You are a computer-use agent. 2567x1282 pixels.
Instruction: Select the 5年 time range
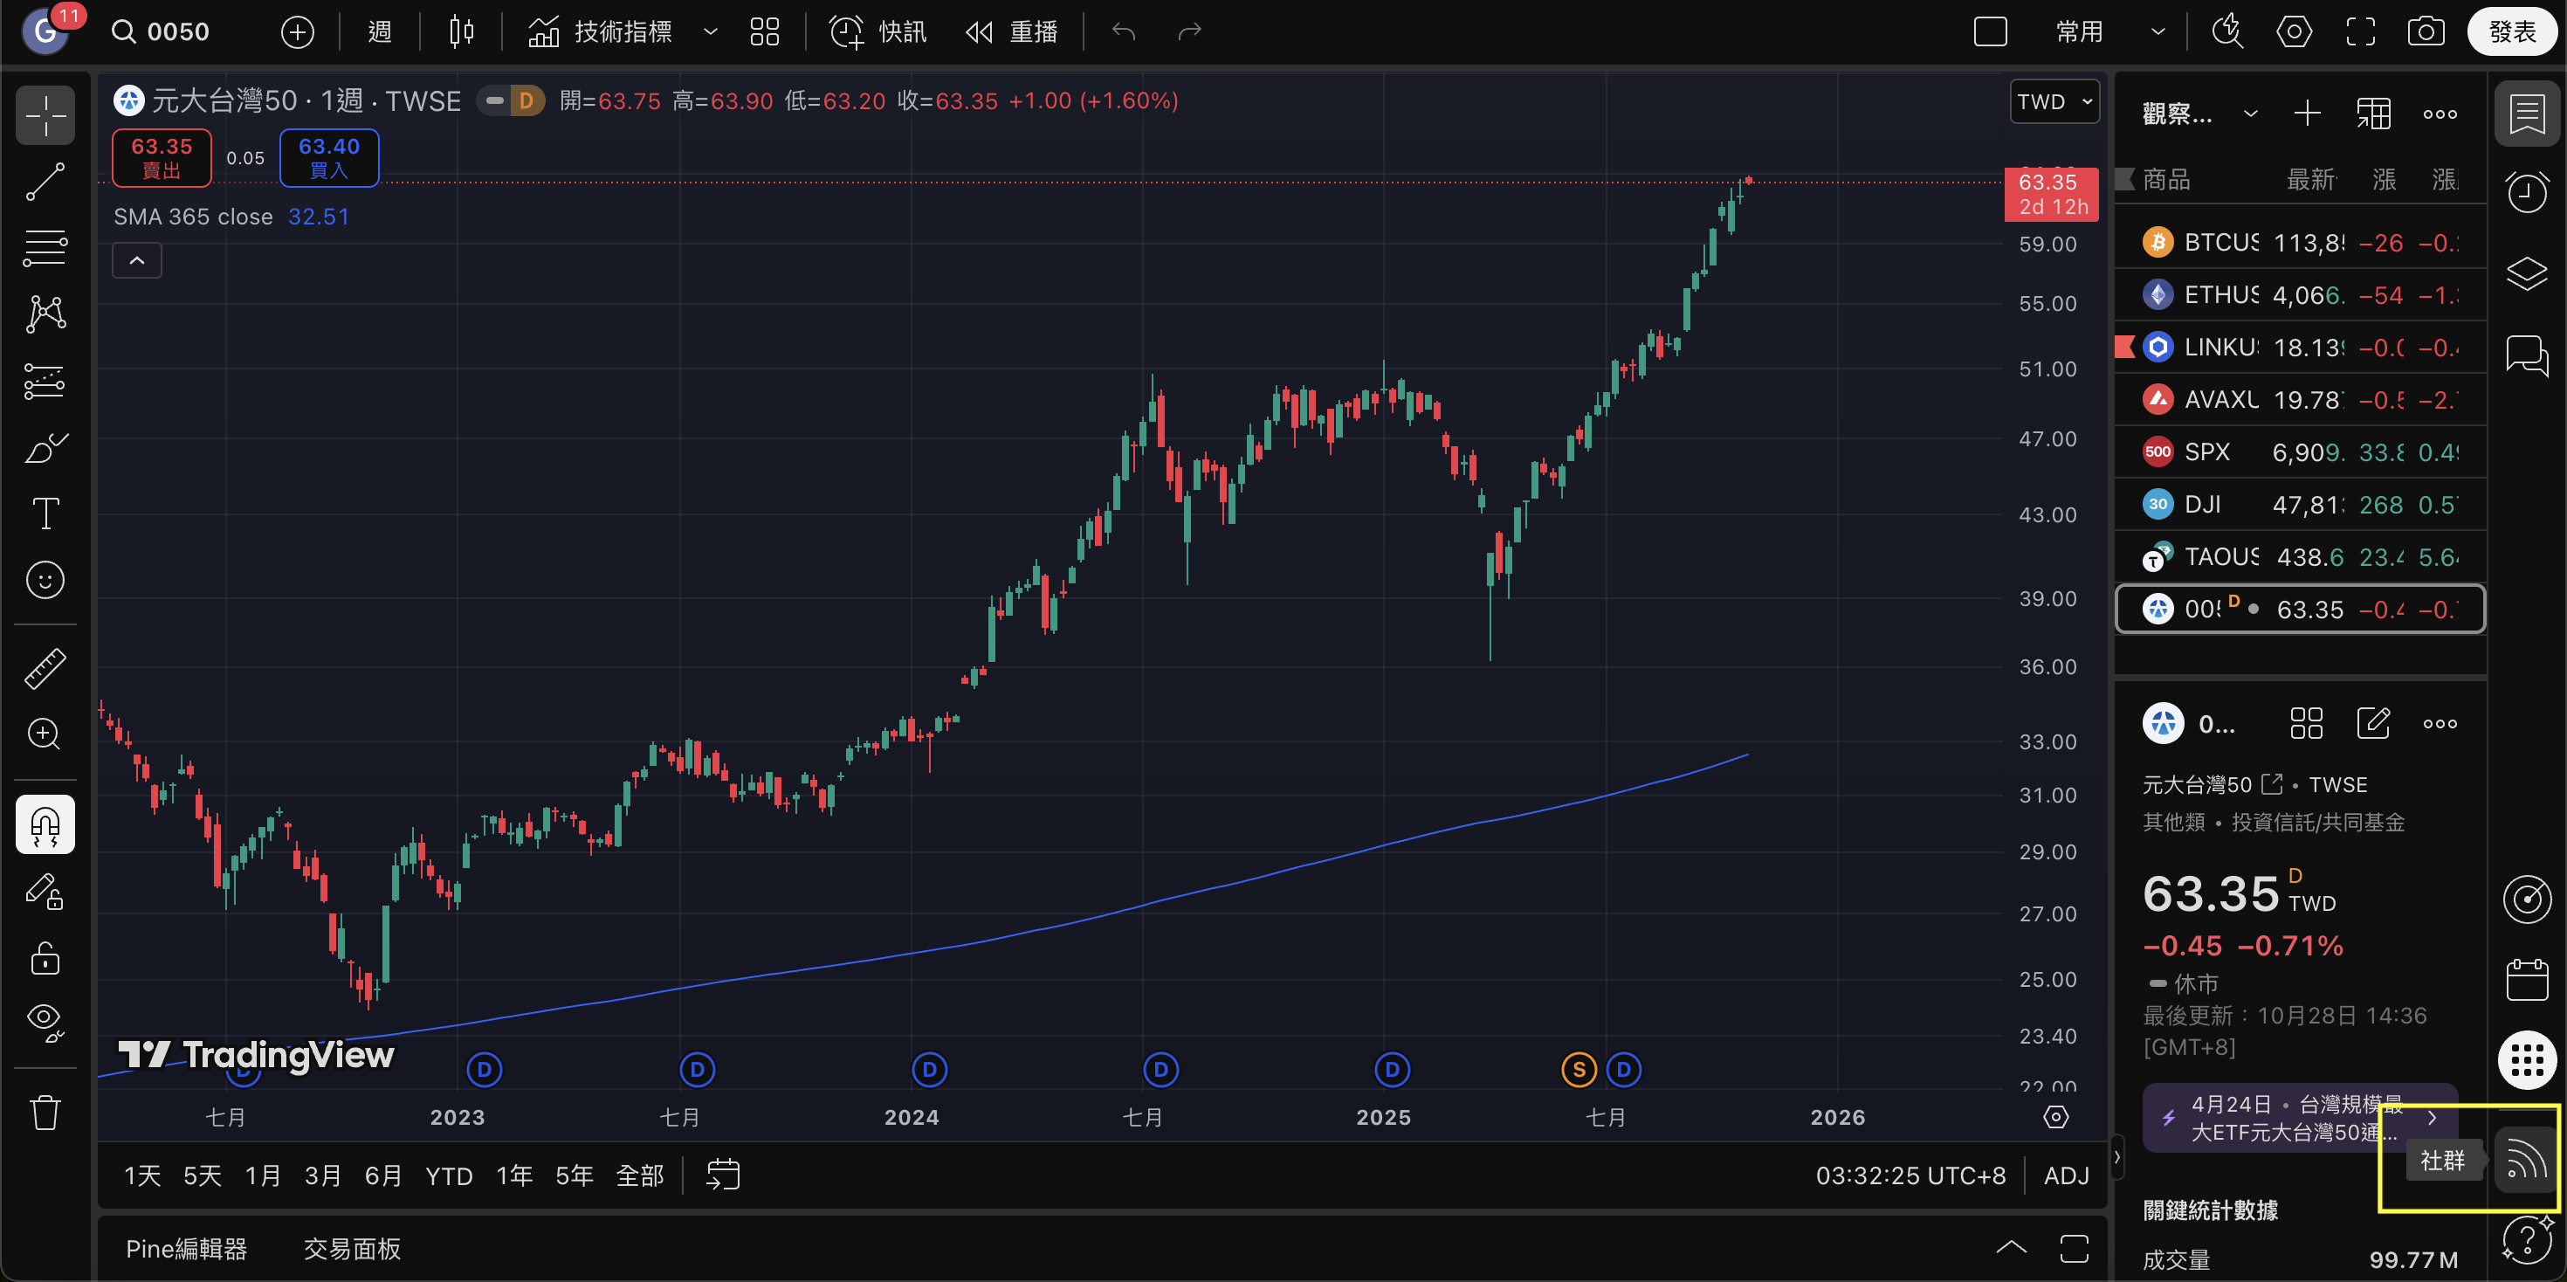point(574,1175)
